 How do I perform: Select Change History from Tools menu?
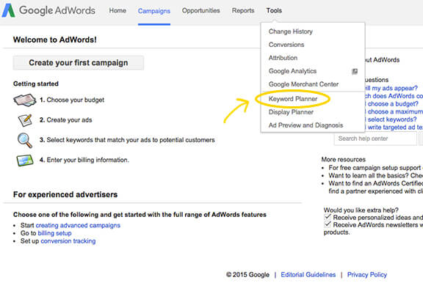tap(291, 32)
